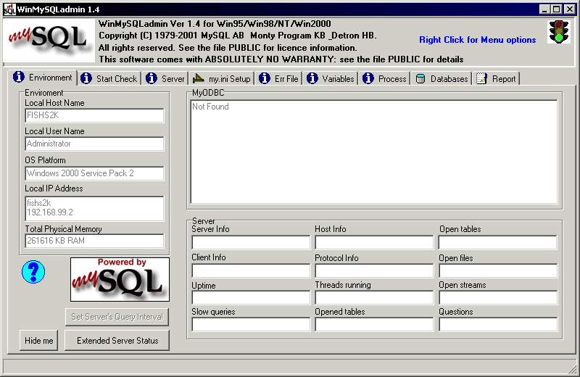Select the Environment tab
Screen dimensions: 580x377
(x=43, y=78)
